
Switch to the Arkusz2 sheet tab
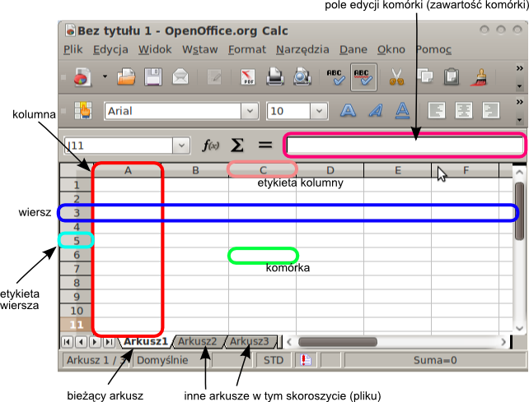pos(198,341)
